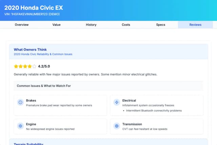The image size is (217, 145).
Task: Click the 4.2/5.0 rating value
Action: tap(44, 66)
